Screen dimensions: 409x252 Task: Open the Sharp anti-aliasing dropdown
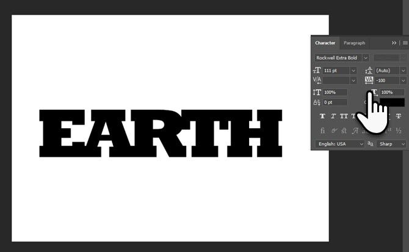point(391,144)
